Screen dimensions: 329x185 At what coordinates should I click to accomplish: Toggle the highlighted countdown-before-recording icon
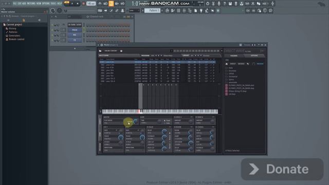click(x=111, y=4)
